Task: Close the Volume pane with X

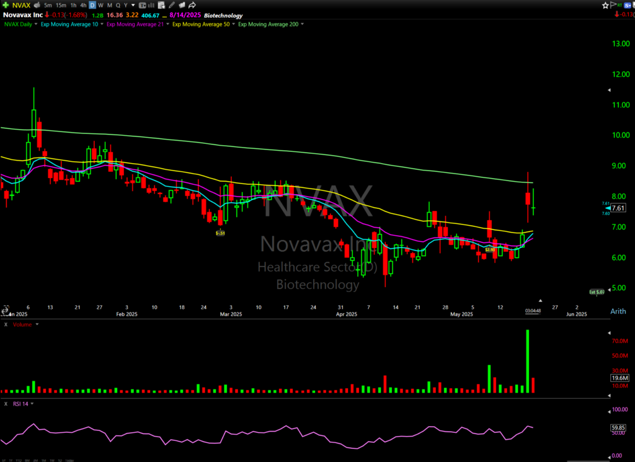Action: click(6, 325)
